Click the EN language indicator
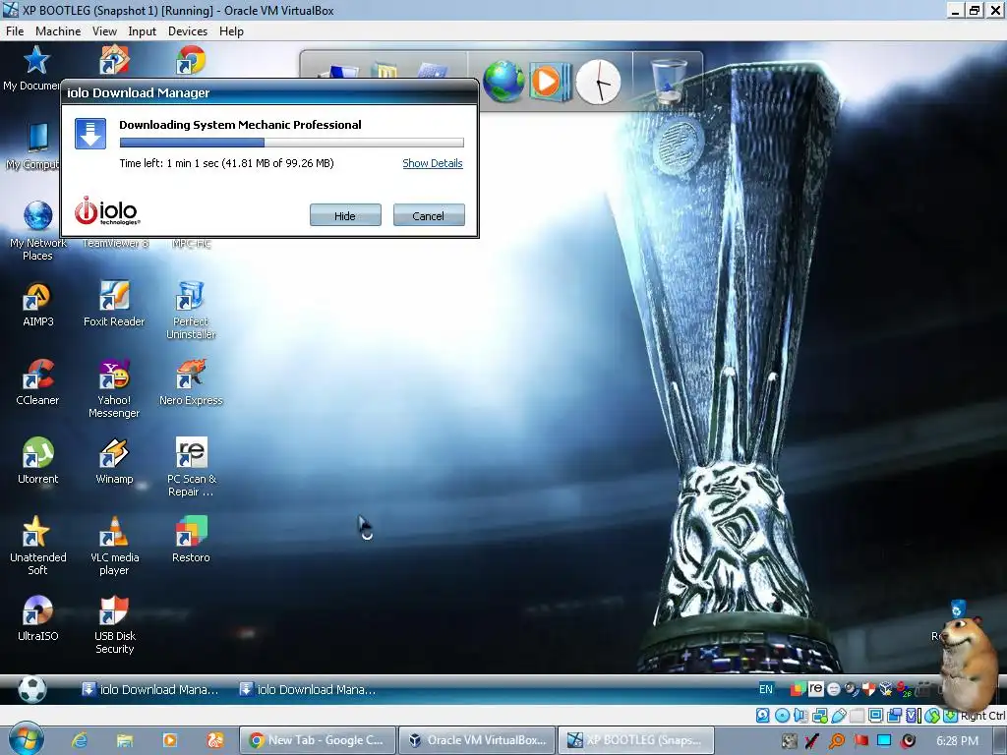 click(x=765, y=689)
